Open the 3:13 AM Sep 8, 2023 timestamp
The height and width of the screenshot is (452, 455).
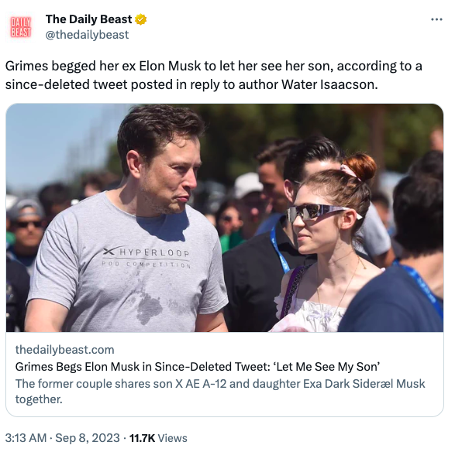pyautogui.click(x=62, y=438)
